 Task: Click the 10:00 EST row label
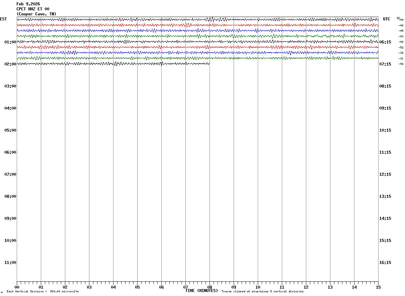coord(10,241)
